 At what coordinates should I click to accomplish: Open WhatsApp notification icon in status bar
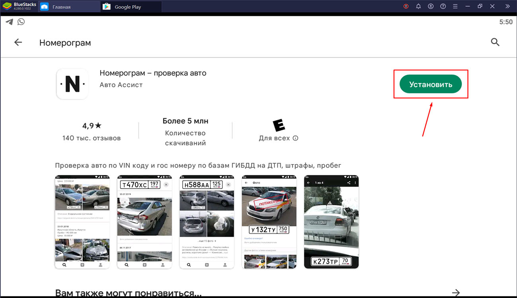click(x=21, y=22)
